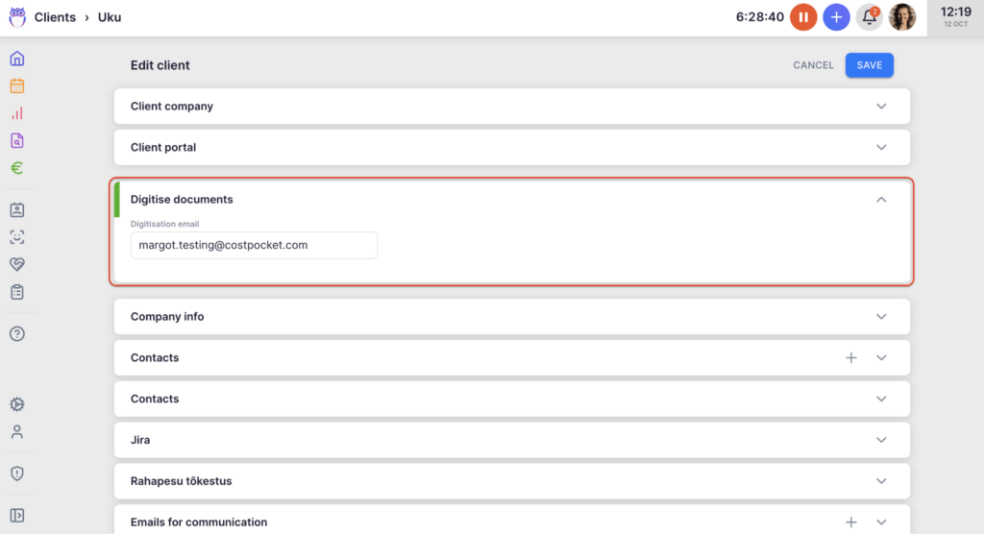Click the notifications bell icon
Viewport: 984px width, 534px height.
[x=869, y=17]
